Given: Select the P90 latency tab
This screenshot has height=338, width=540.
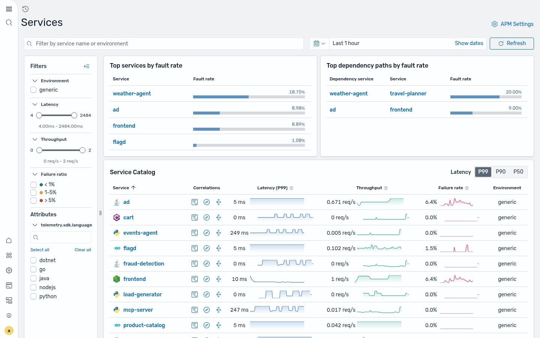Looking at the screenshot, I should (501, 172).
